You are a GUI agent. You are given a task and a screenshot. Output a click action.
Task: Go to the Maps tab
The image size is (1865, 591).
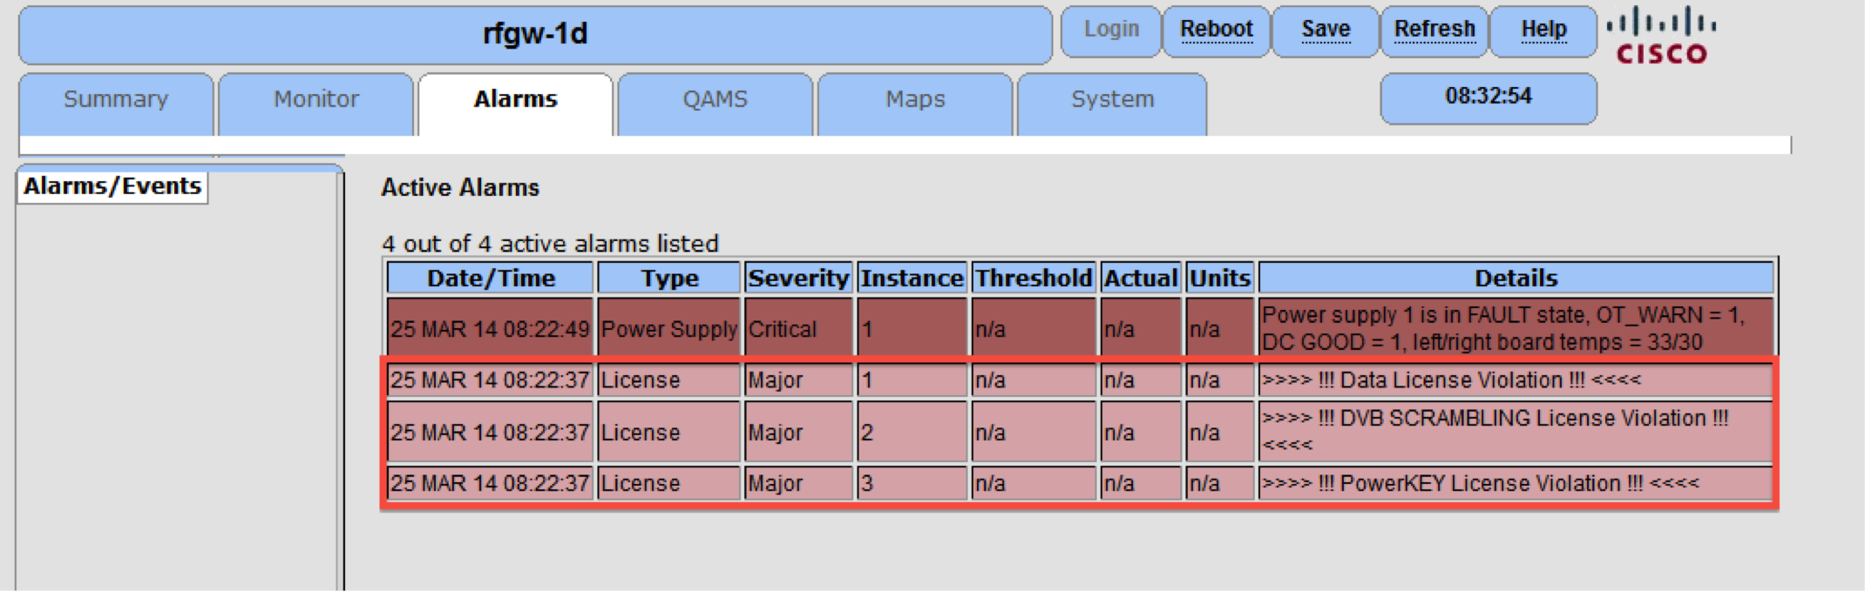pyautogui.click(x=915, y=100)
